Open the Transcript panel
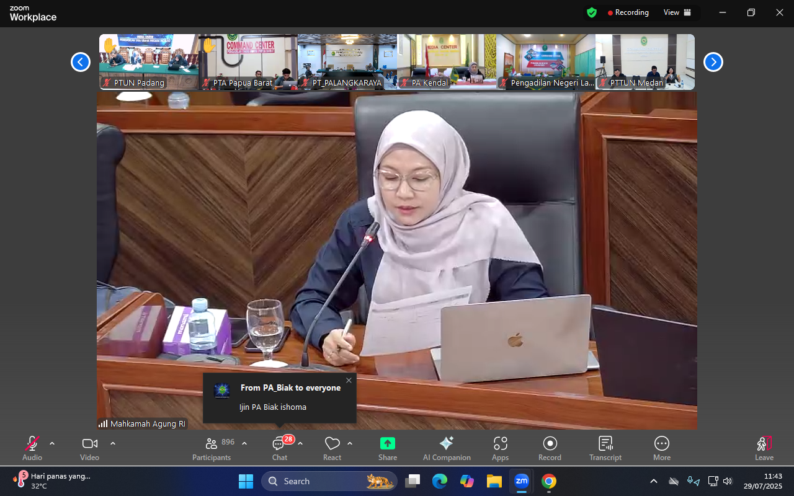Viewport: 794px width, 496px height. point(605,448)
